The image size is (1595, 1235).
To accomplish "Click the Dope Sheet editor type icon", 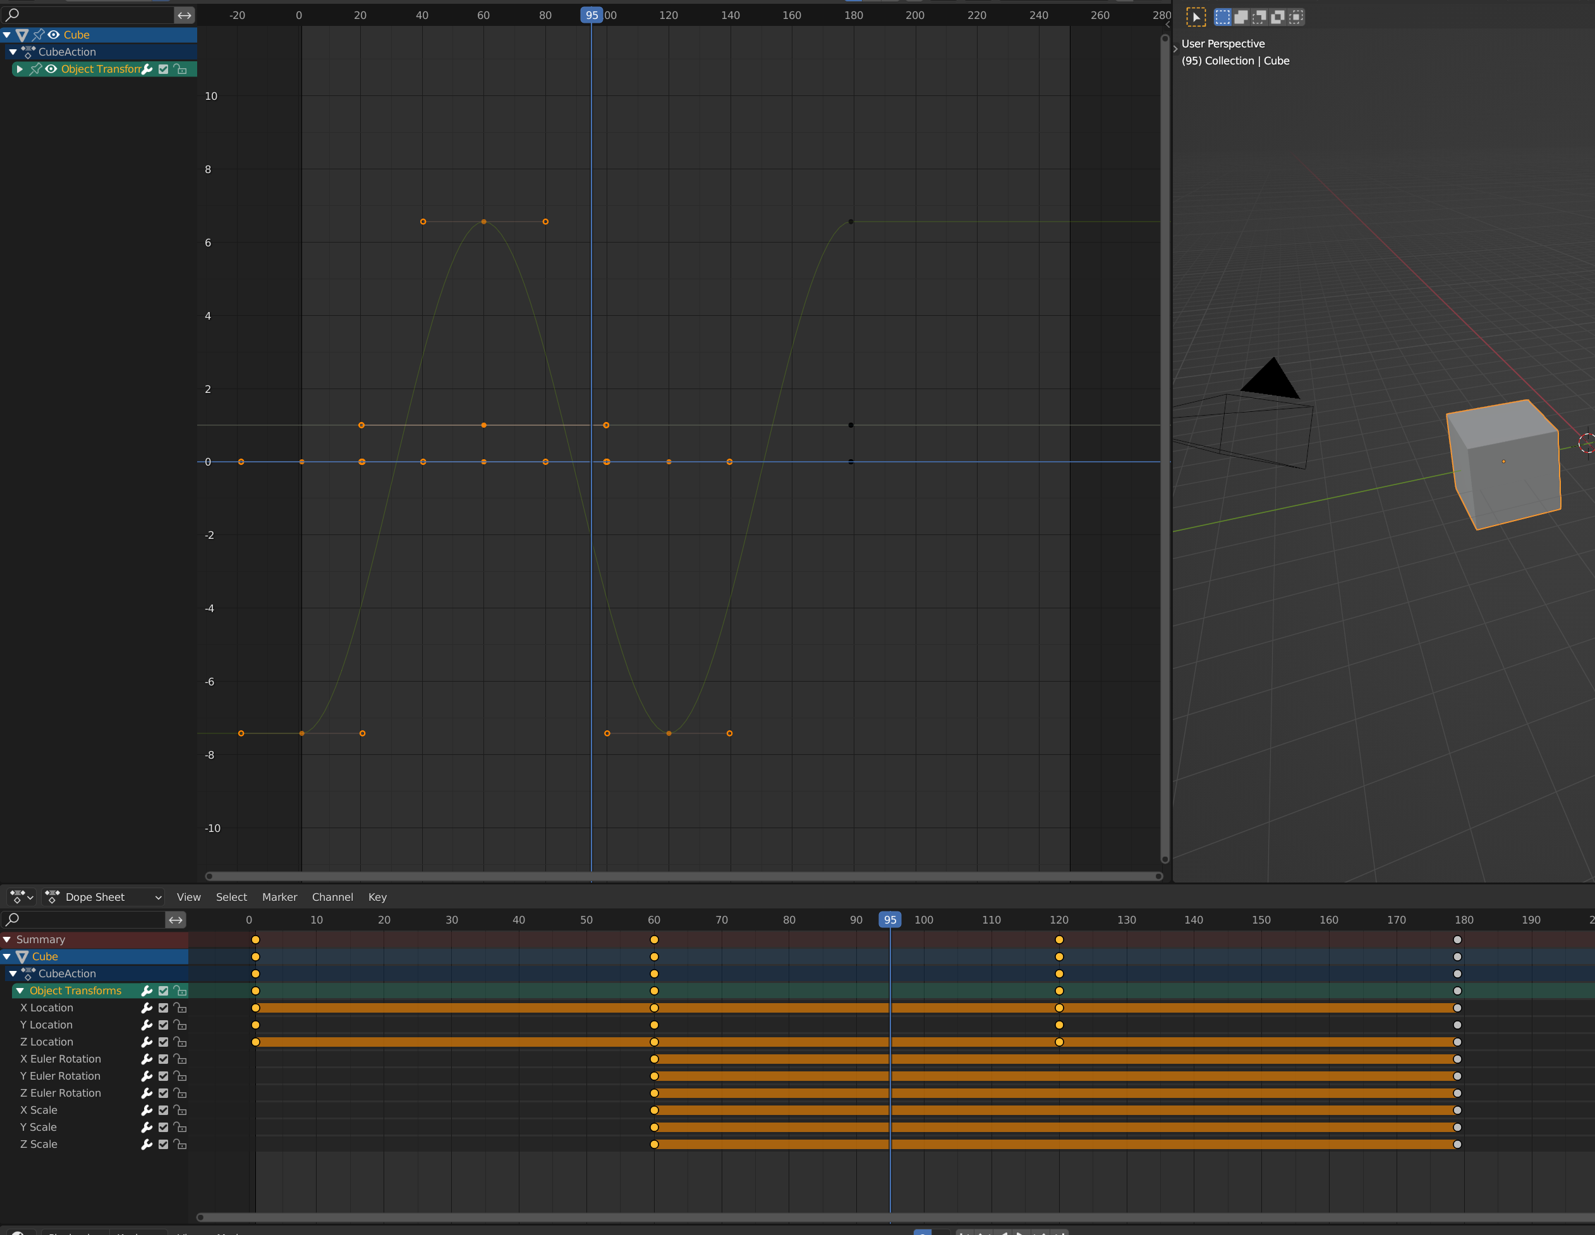I will tap(18, 897).
